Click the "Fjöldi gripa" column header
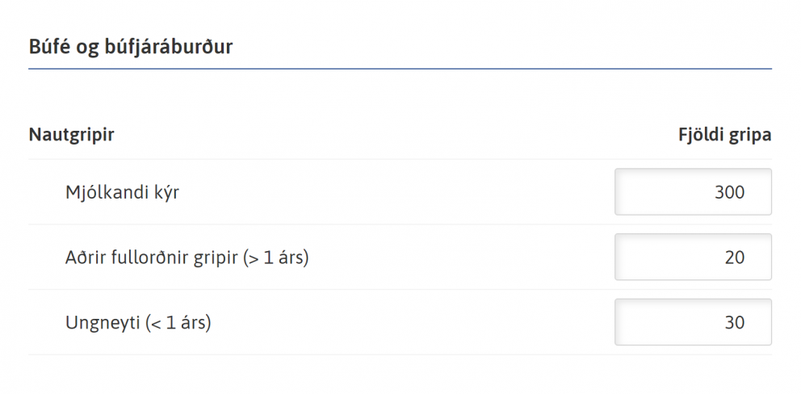 [724, 135]
